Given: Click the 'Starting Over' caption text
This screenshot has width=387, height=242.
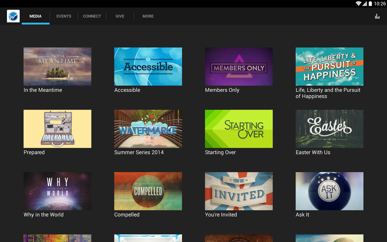Looking at the screenshot, I should (x=220, y=152).
